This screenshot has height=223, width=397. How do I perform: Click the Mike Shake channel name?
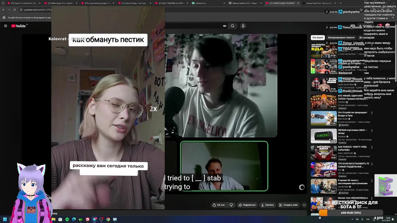[343, 119]
